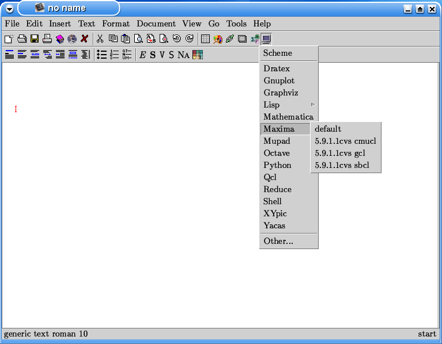Image resolution: width=442 pixels, height=344 pixels.
Task: Open the Format menu
Action: click(x=116, y=24)
